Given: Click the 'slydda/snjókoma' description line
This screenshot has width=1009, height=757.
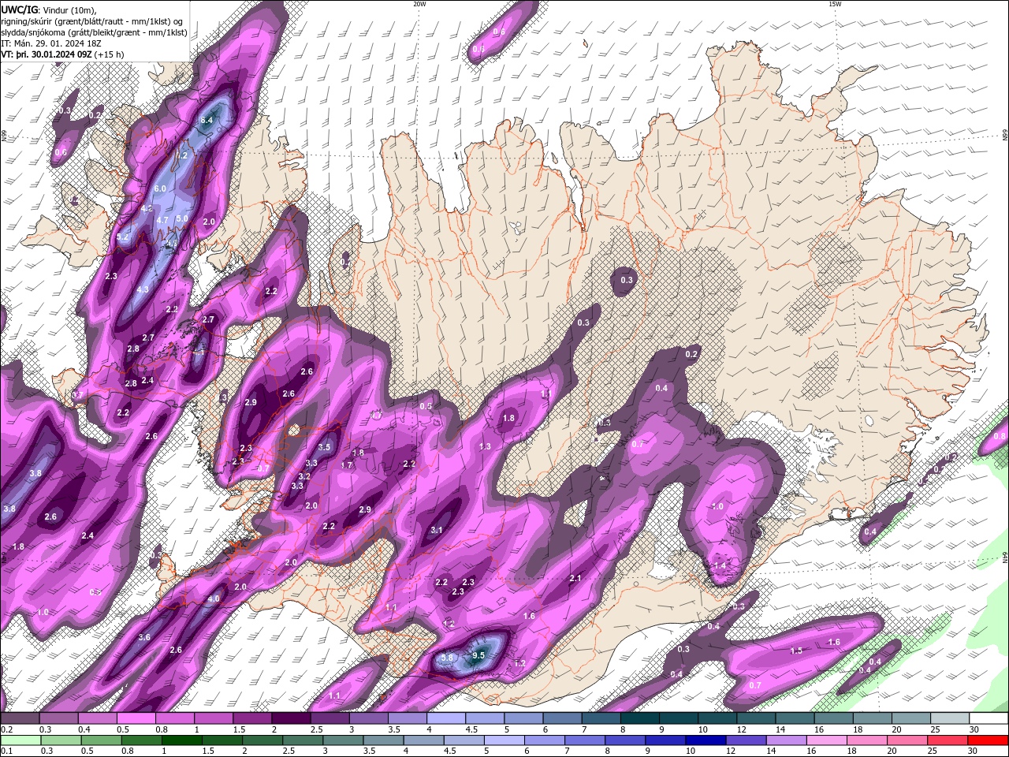Looking at the screenshot, I should pos(94,32).
